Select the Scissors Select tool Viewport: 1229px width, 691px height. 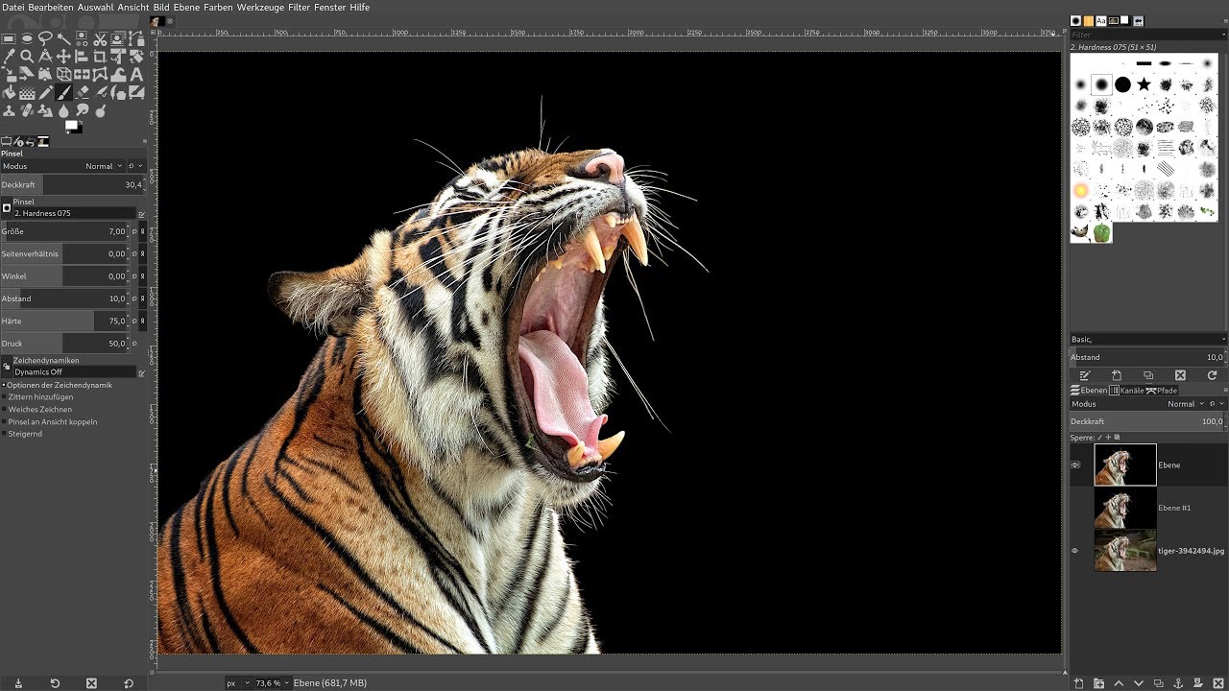100,38
